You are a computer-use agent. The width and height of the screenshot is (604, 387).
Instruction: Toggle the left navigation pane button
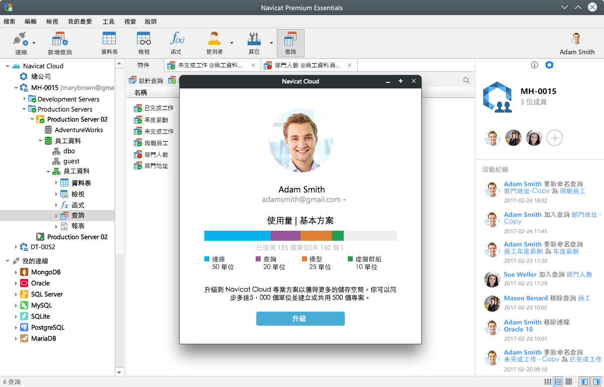pos(584,382)
